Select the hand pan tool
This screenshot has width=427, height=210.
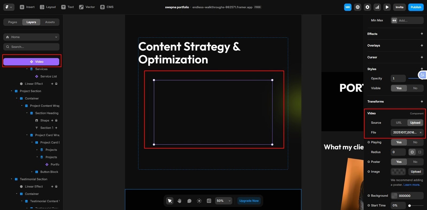[x=179, y=201]
